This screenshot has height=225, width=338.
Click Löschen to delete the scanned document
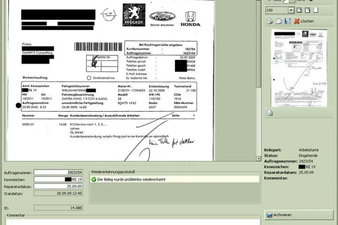[304, 21]
